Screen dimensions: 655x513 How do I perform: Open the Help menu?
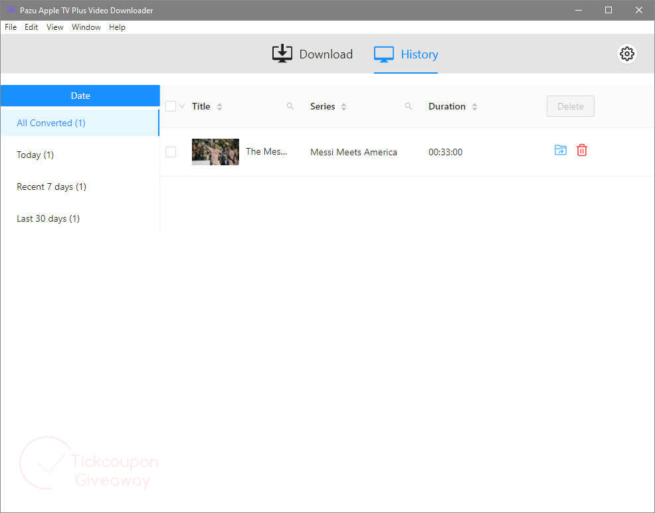[117, 27]
